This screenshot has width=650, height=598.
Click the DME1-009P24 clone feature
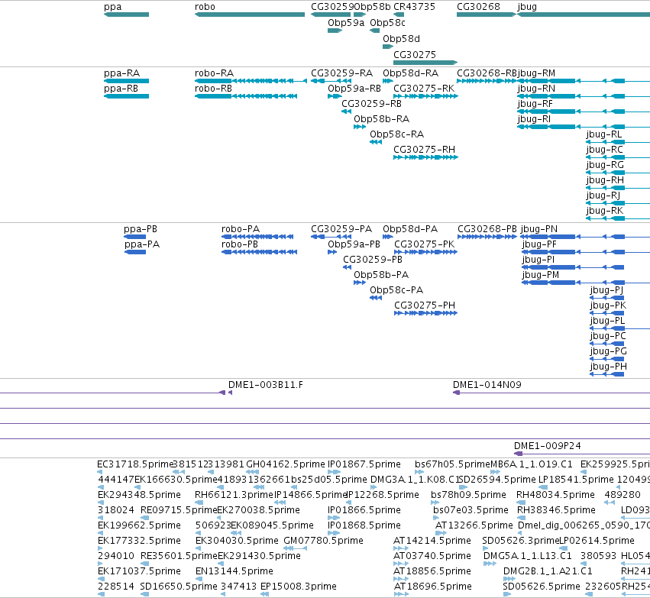click(582, 454)
